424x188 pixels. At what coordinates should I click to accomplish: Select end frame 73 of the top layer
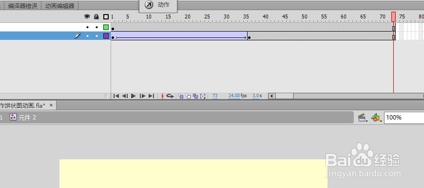tap(393, 28)
